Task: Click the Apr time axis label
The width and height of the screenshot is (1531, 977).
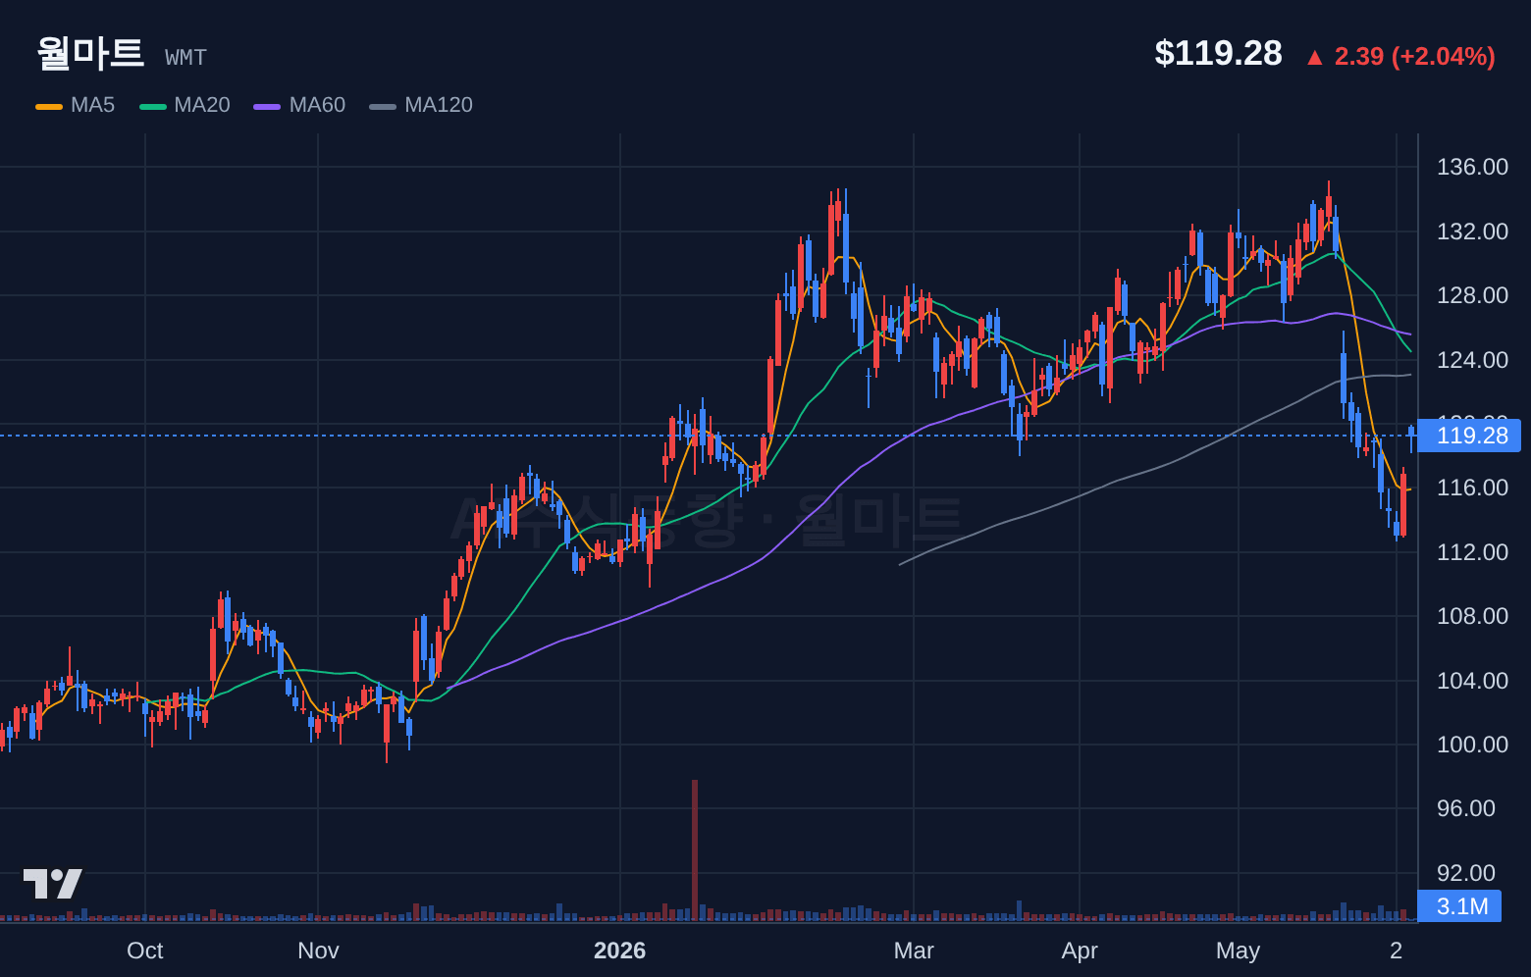Action: tap(1080, 951)
